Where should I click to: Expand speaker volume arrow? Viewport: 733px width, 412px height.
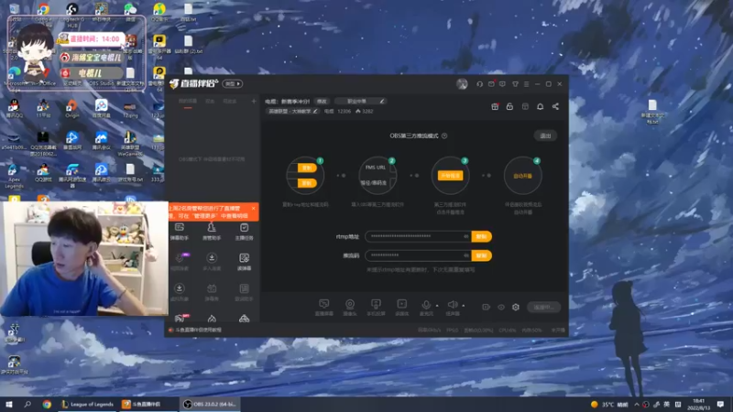coord(464,306)
